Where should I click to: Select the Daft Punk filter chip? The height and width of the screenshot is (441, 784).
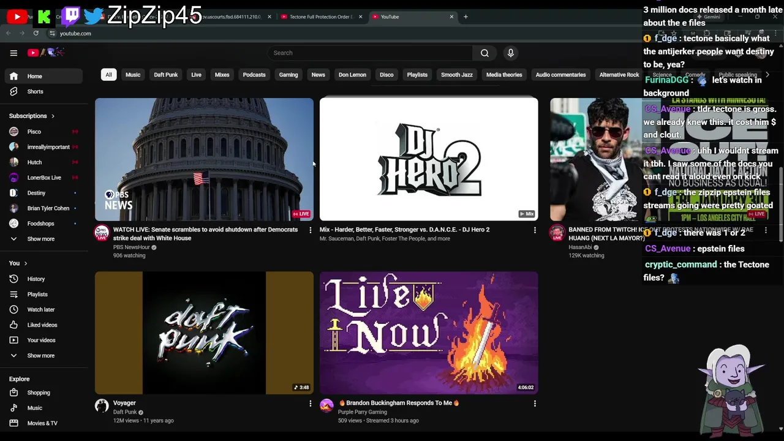click(166, 75)
